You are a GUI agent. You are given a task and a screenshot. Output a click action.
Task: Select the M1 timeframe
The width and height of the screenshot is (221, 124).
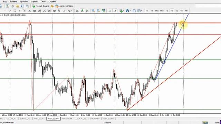(147, 11)
